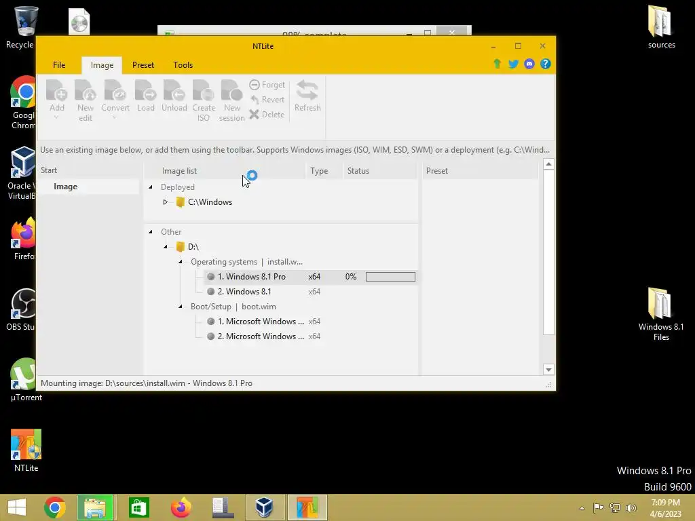The image size is (695, 521).
Task: Click the Revert button in the toolbar
Action: pos(267,100)
